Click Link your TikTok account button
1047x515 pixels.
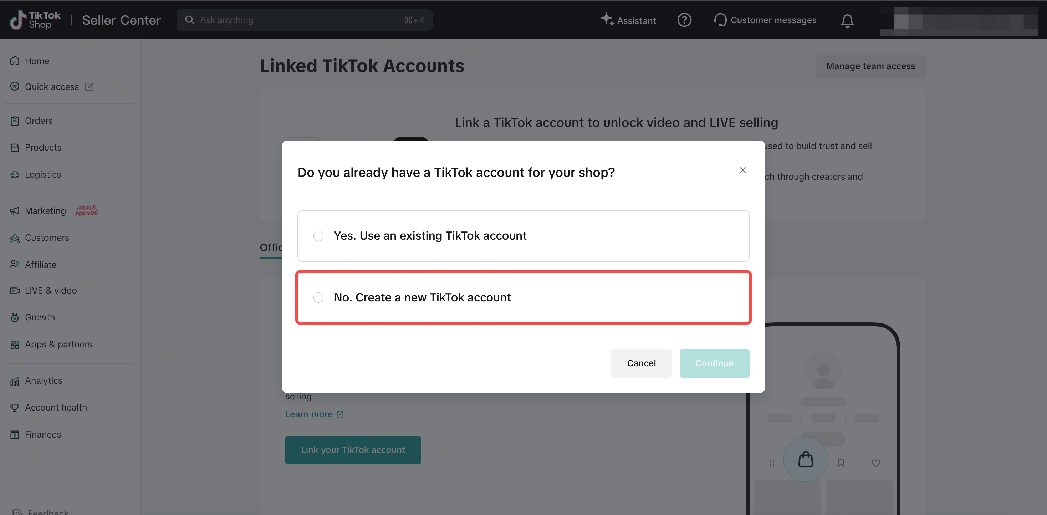coord(353,450)
